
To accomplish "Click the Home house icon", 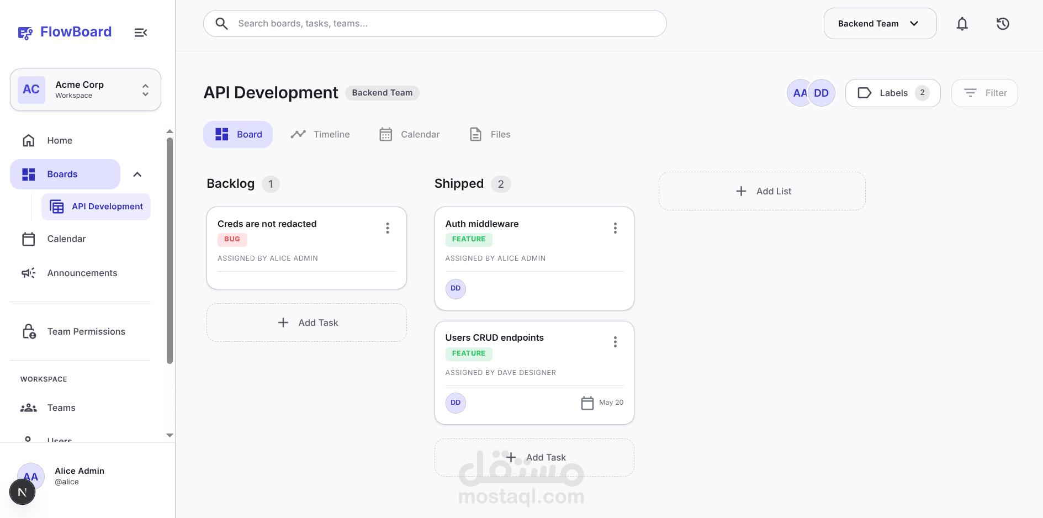I will tap(29, 140).
